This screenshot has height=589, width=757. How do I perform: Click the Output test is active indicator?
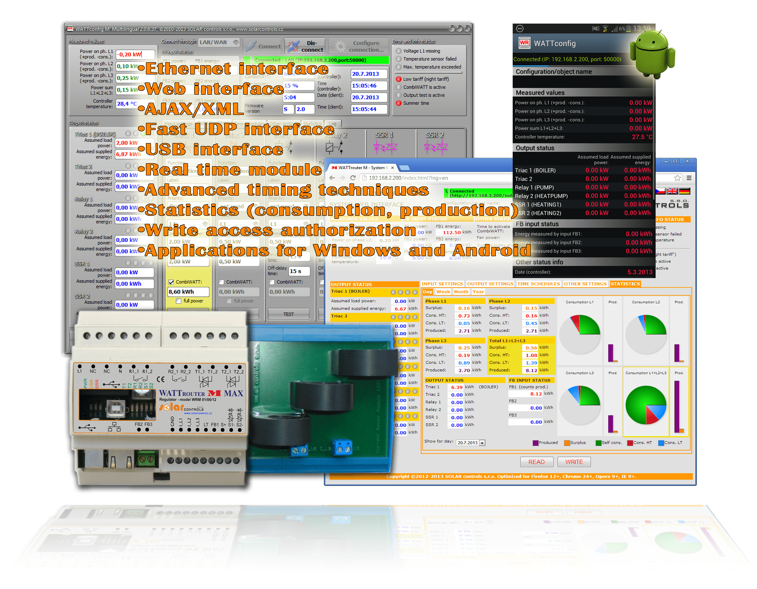pos(399,95)
